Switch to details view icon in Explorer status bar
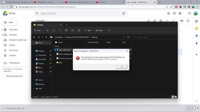200x112 pixels. [173, 97]
